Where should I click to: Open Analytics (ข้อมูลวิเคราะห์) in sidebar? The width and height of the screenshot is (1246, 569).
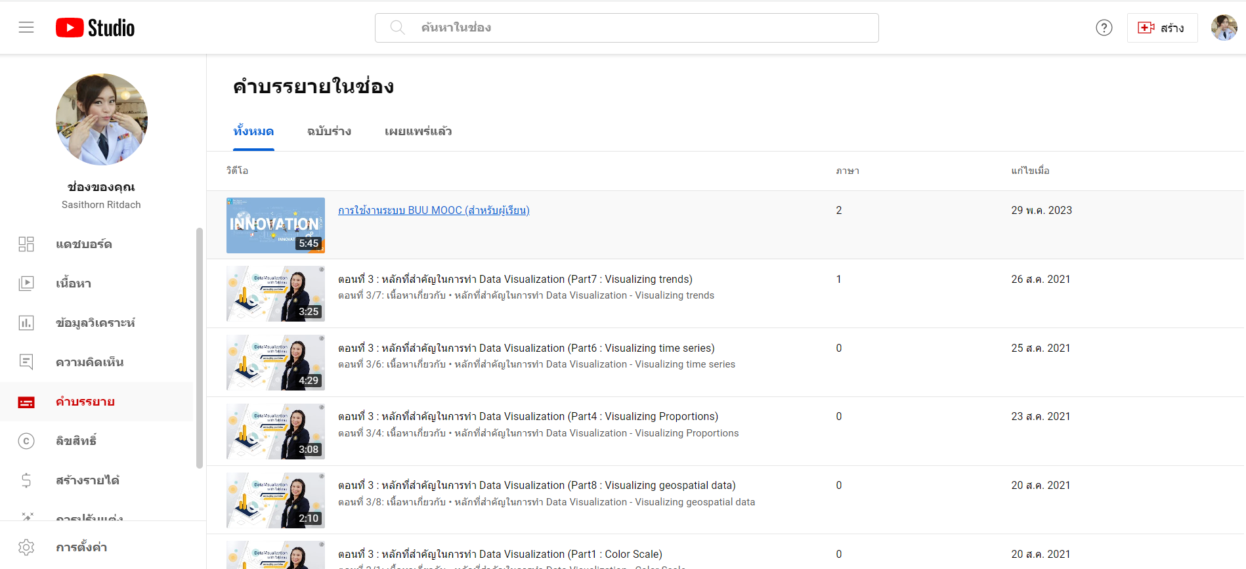(95, 323)
